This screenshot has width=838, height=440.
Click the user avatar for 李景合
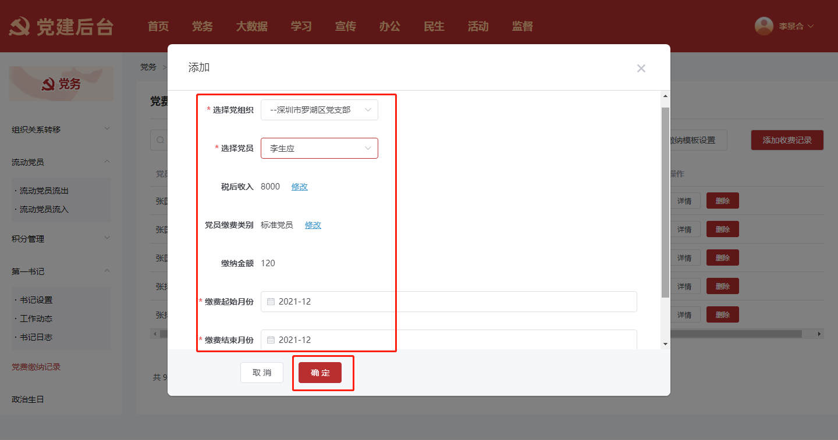(764, 26)
